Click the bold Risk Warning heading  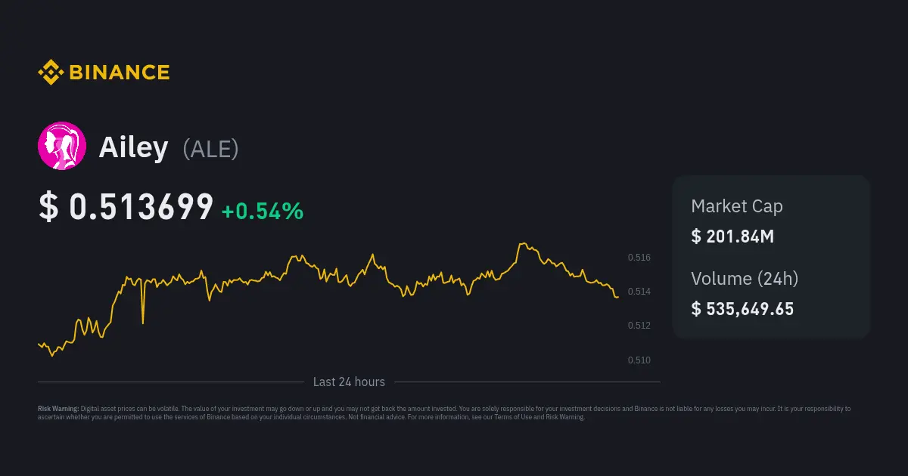(58, 409)
